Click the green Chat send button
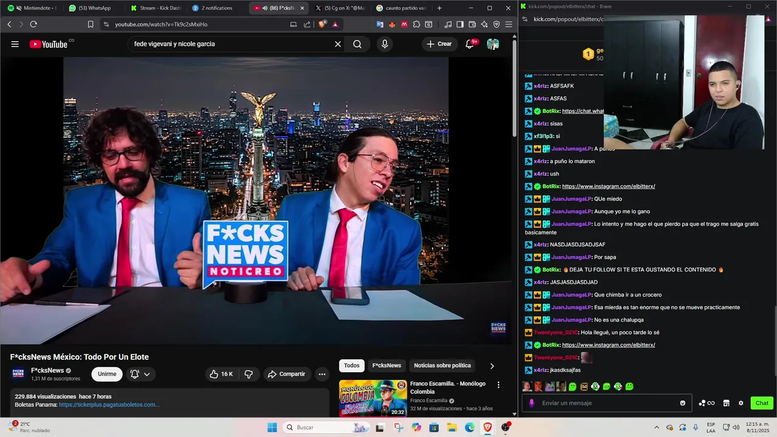Viewport: 777px width, 437px height. pos(762,403)
